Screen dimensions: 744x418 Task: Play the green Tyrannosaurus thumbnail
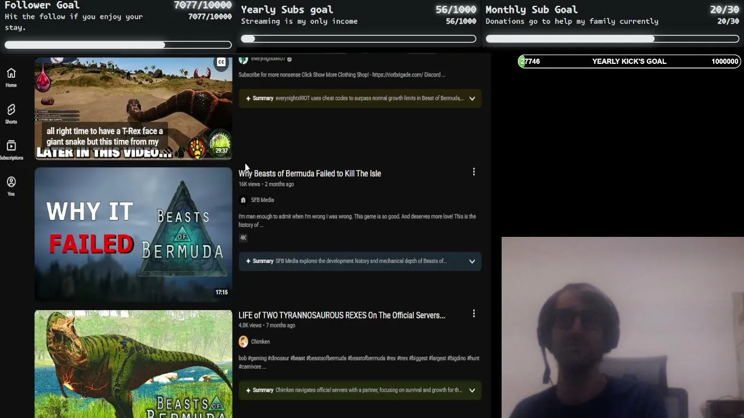[x=133, y=364]
